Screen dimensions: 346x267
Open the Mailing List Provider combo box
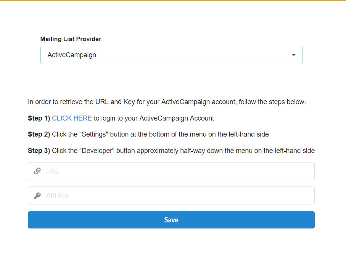[171, 55]
